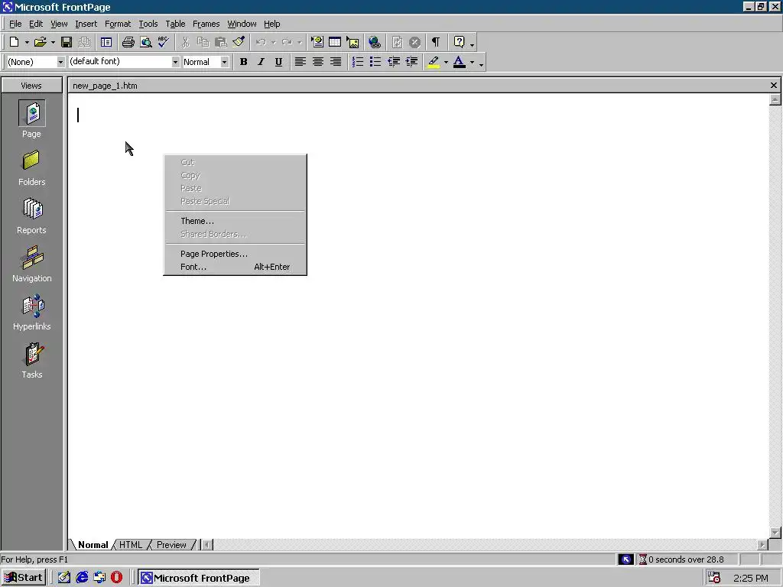
Task: Expand the Standard toolbar More Buttons arrow
Action: pos(472,44)
